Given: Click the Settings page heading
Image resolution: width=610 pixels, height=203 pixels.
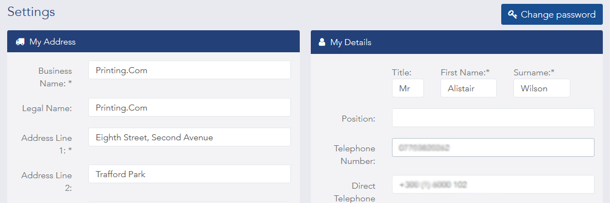Looking at the screenshot, I should pyautogui.click(x=31, y=12).
